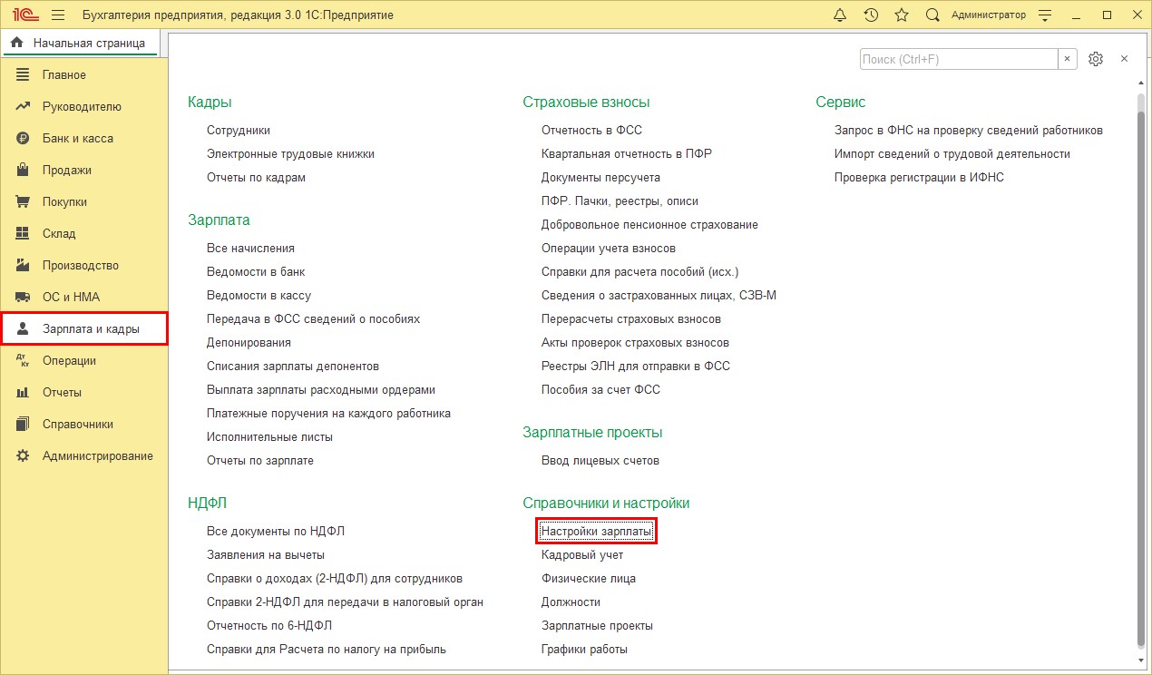1152x675 pixels.
Task: Click the Администрирование gear icon
Action: [x=24, y=456]
